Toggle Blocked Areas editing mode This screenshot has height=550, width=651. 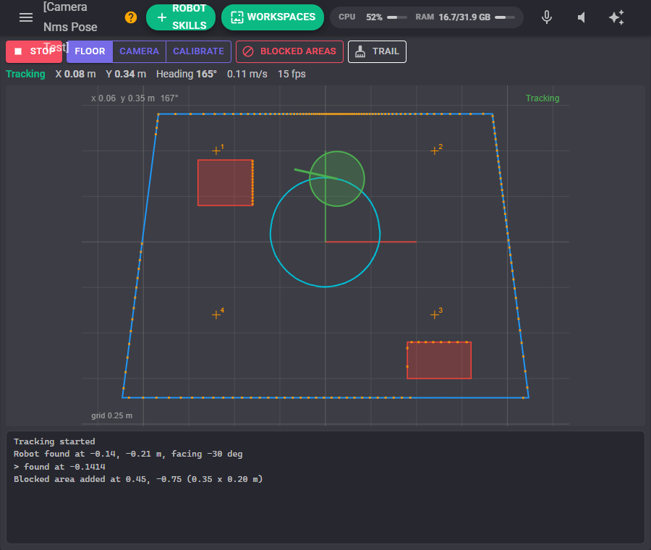290,51
